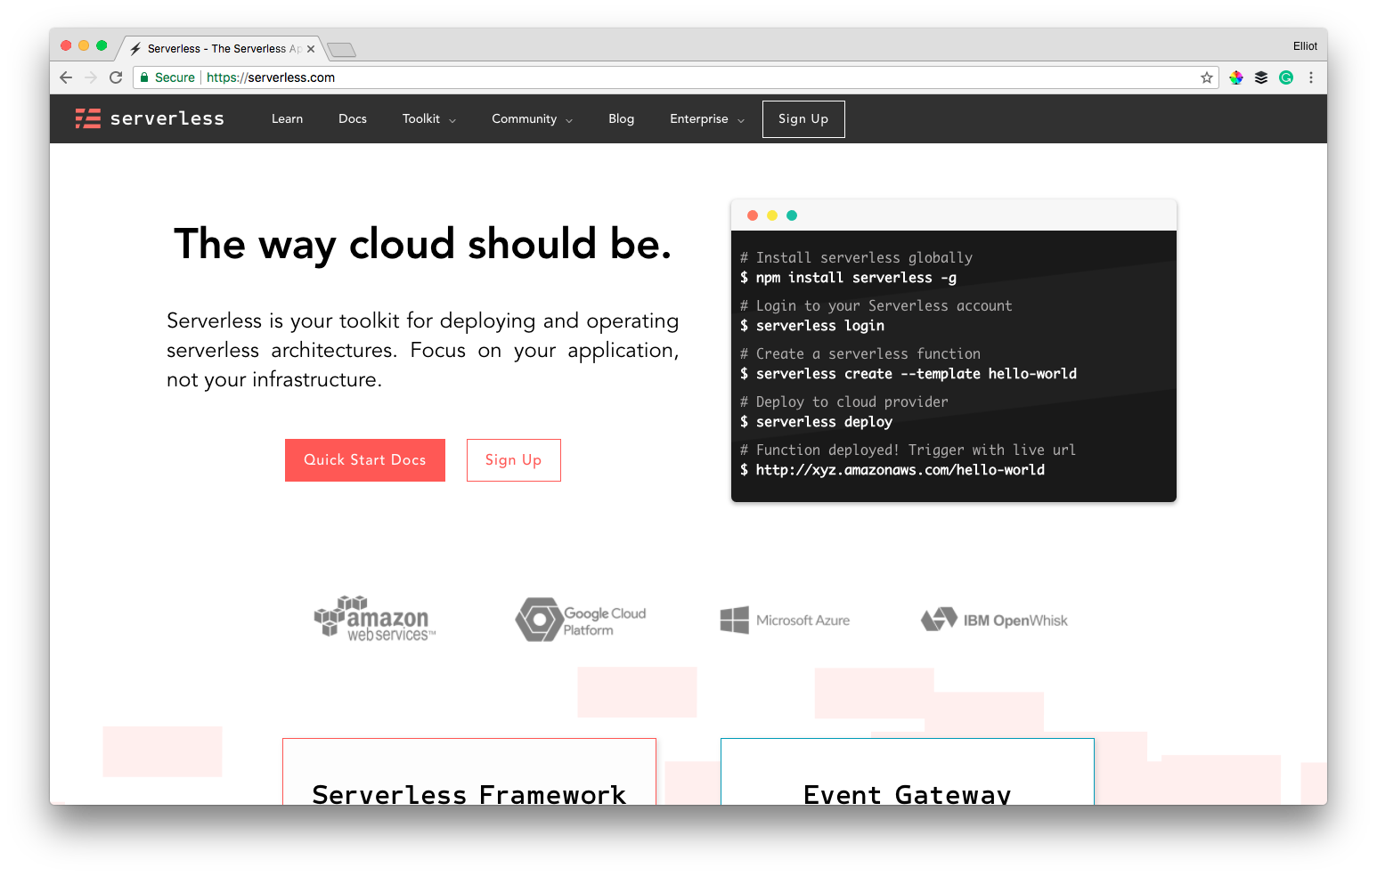Focus the address bar showing serverless.com
This screenshot has width=1377, height=876.
(677, 77)
